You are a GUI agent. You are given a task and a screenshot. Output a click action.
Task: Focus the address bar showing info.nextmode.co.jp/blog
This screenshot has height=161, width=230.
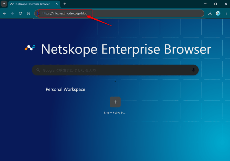pos(119,13)
